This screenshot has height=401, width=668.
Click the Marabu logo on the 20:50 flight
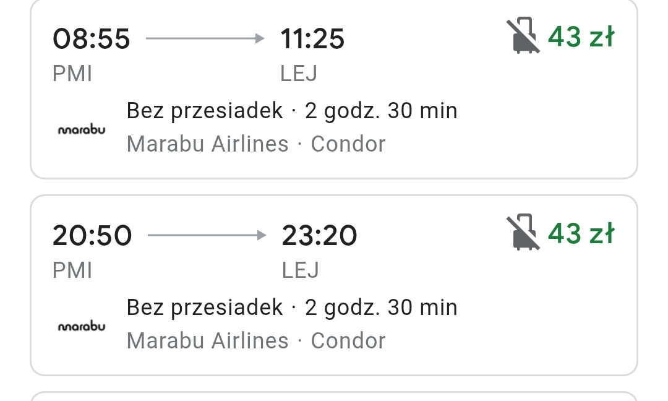(x=82, y=326)
